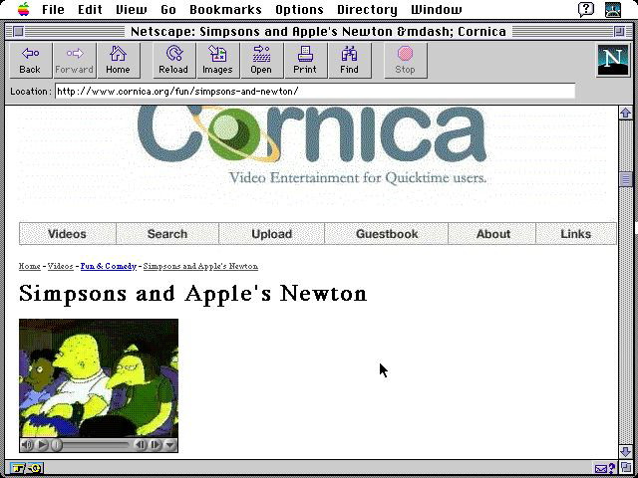The image size is (638, 478).
Task: Mute the QuickTime video volume button
Action: point(27,445)
